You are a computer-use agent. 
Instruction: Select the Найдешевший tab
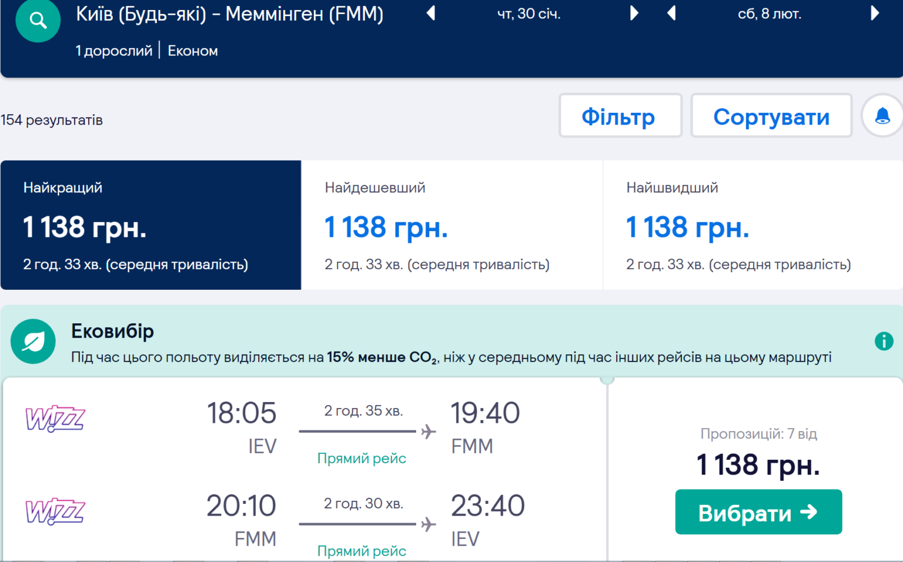[452, 225]
